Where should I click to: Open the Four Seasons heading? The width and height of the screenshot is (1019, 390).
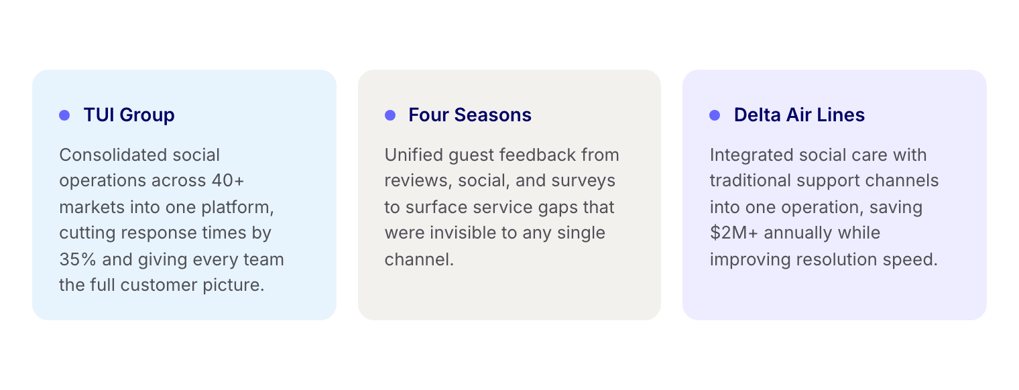tap(469, 115)
